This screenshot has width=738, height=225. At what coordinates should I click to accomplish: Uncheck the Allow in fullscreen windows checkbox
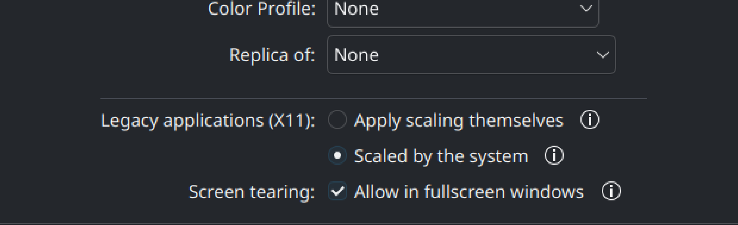tap(337, 192)
